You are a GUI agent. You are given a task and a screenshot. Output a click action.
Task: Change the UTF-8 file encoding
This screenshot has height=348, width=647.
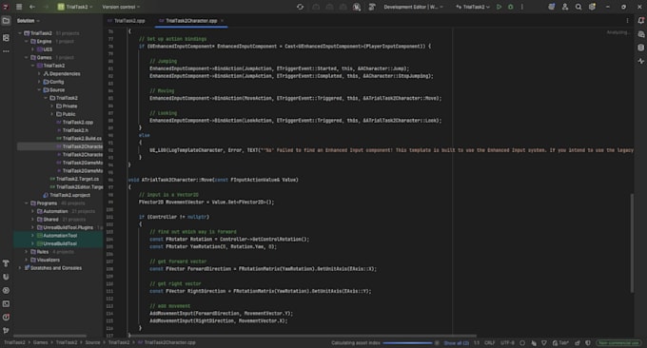pos(507,343)
